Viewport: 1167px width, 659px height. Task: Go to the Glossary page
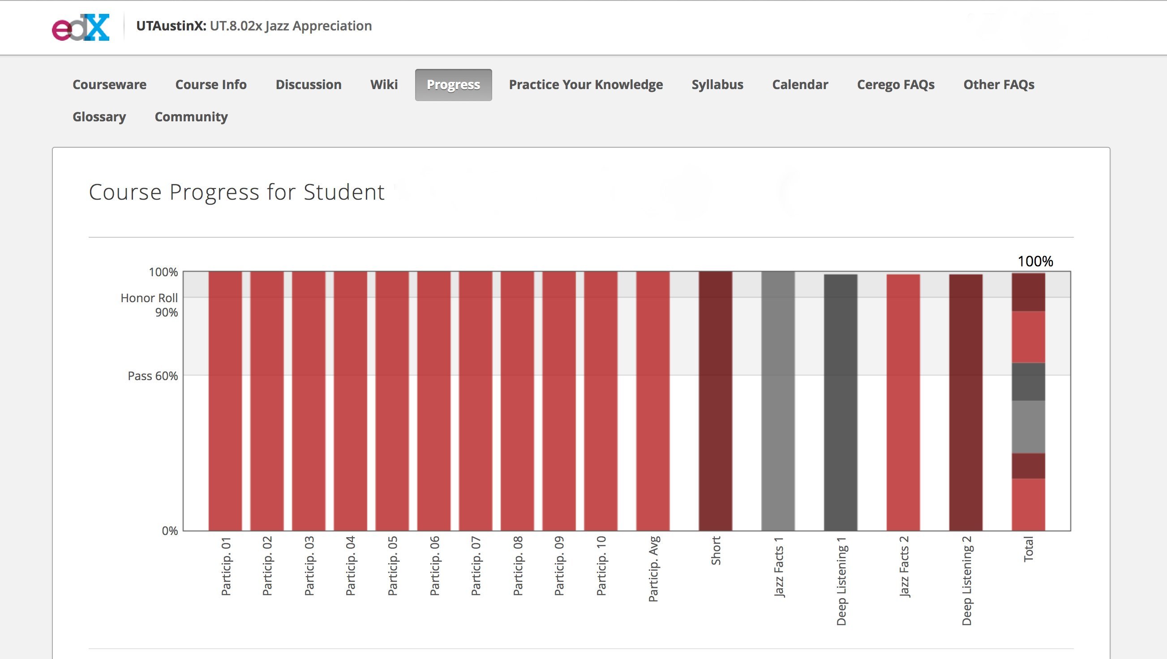click(99, 117)
